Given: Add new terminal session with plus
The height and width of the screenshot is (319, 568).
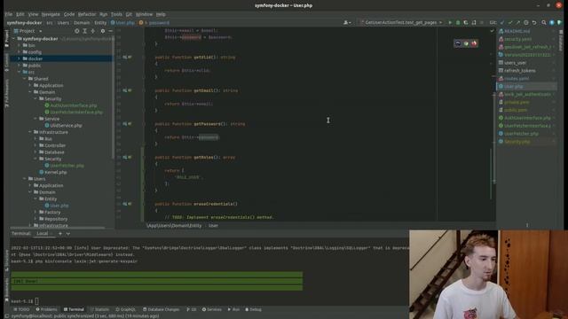Looking at the screenshot, I should coord(60,234).
